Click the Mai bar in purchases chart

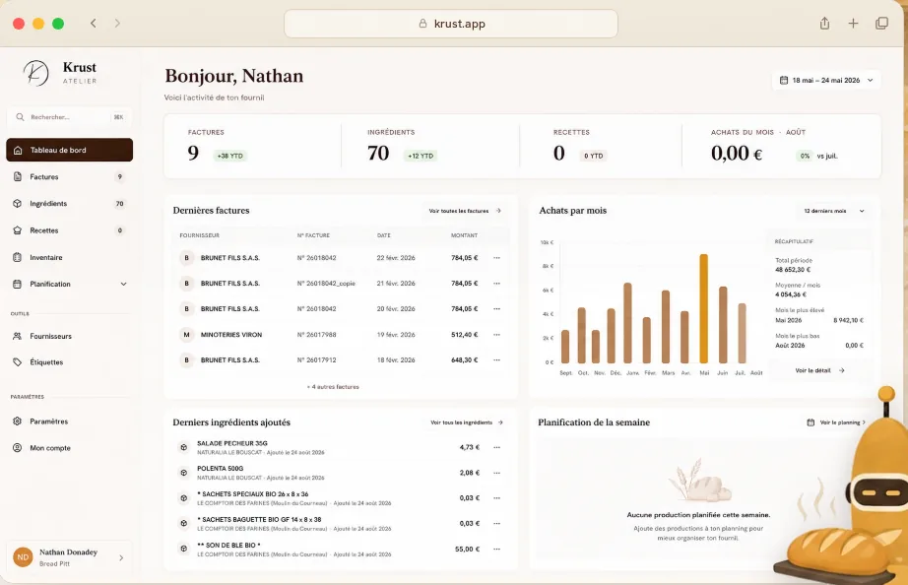[x=703, y=308]
